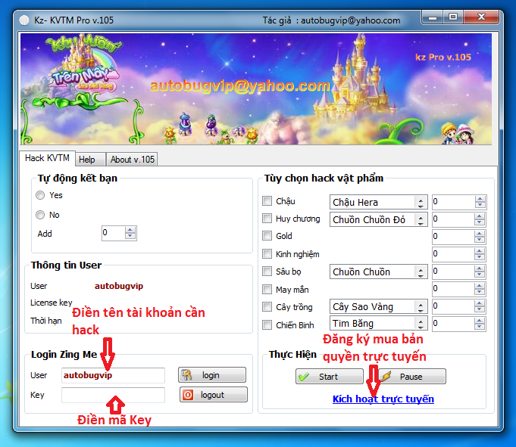Check the Gold option

(x=267, y=235)
